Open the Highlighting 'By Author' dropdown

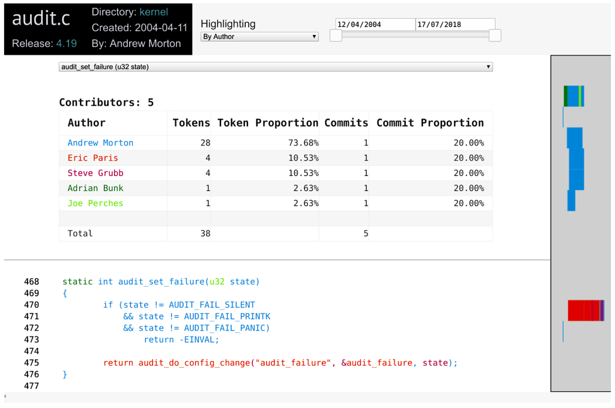(259, 37)
